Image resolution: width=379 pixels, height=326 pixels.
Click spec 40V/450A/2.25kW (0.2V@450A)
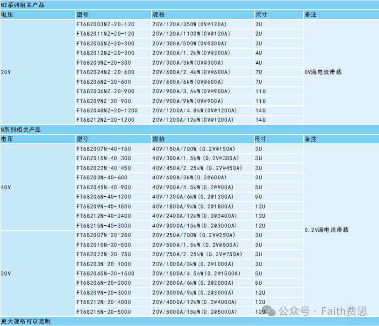(x=197, y=168)
